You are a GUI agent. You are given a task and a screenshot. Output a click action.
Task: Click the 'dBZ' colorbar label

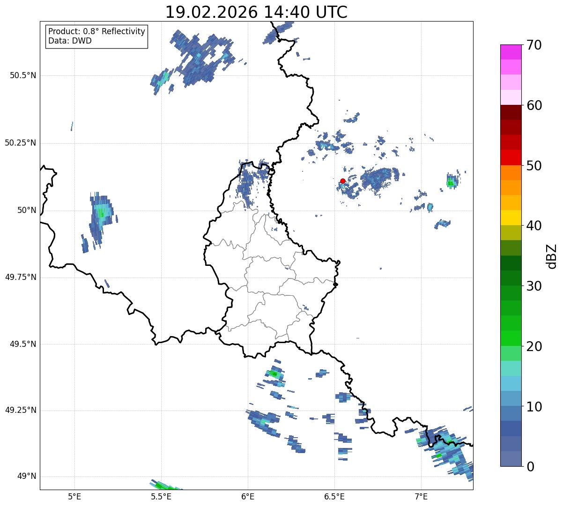[552, 256]
